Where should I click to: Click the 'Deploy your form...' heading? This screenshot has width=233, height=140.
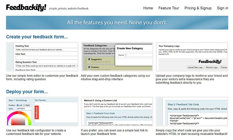point(27,92)
